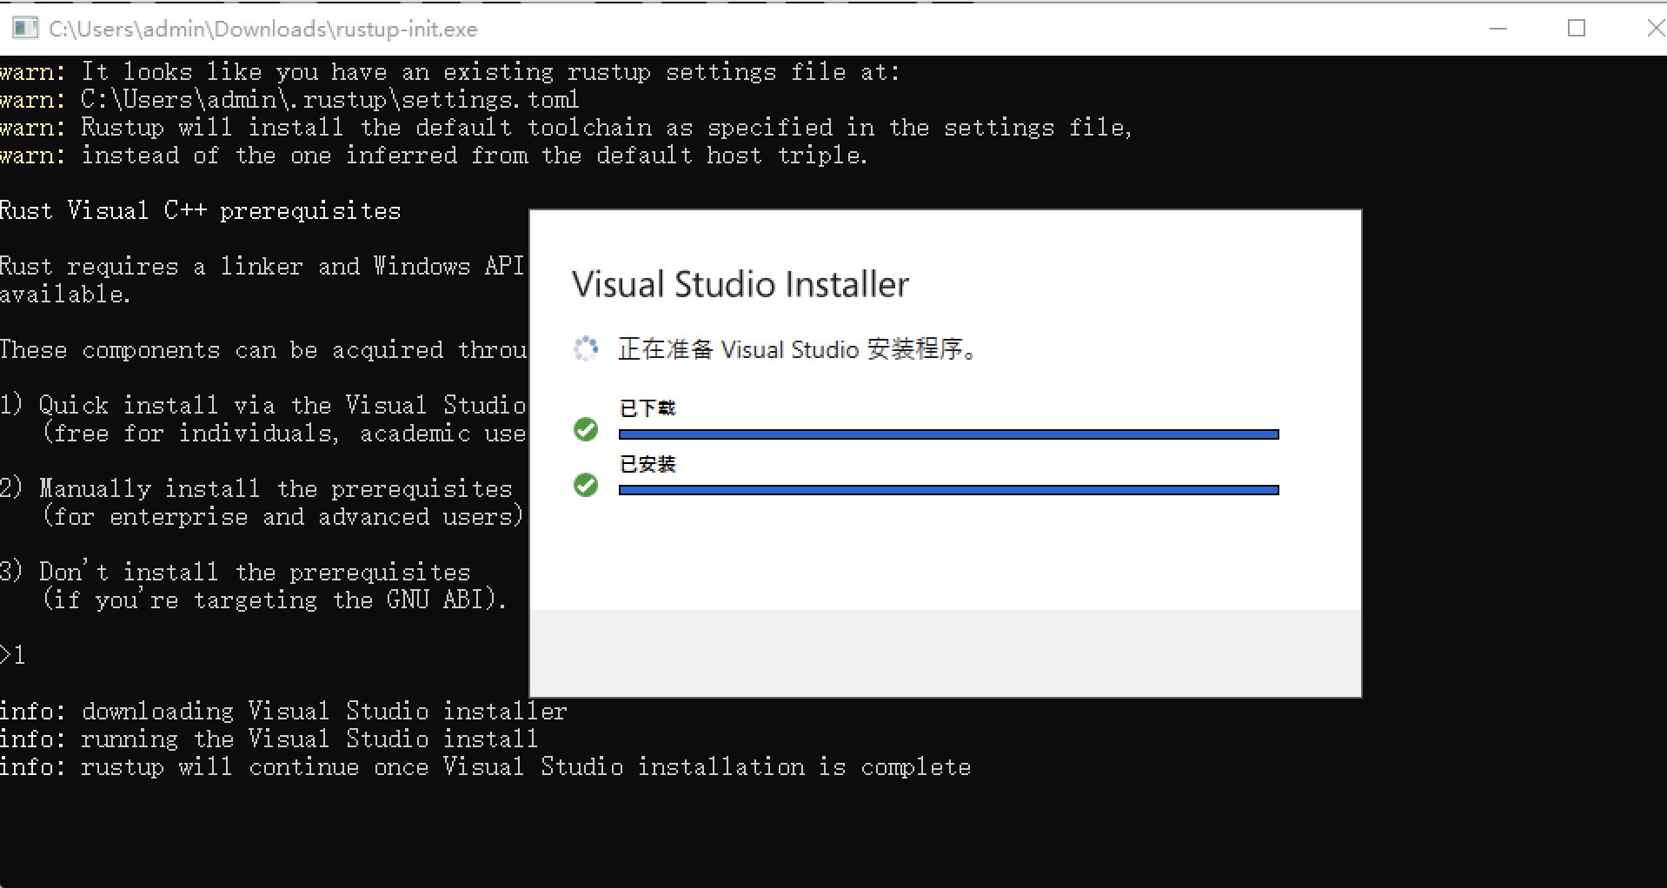Minimize the rustup-init console window
This screenshot has height=888, width=1667.
tap(1498, 29)
